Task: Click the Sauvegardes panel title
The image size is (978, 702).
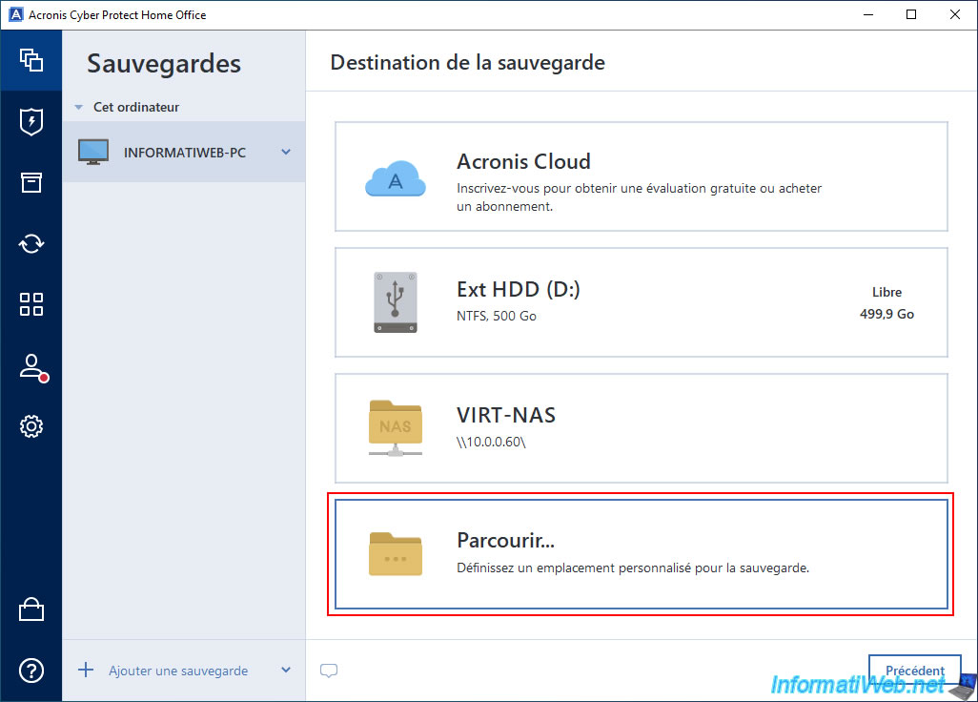Action: [163, 64]
